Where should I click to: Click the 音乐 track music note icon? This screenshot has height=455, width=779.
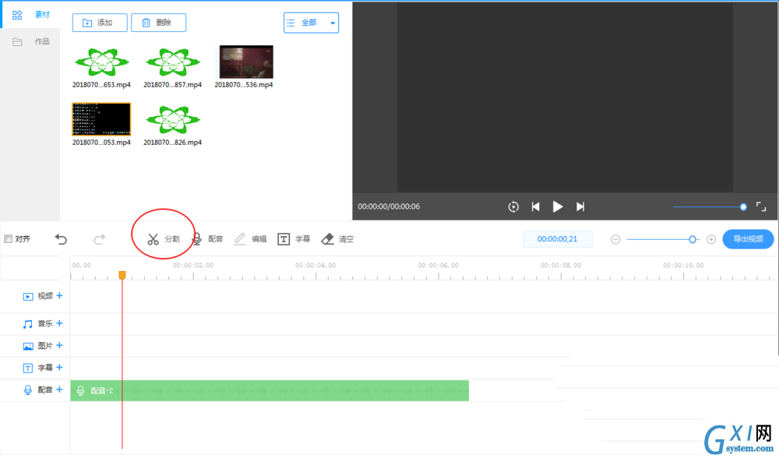[x=28, y=324]
